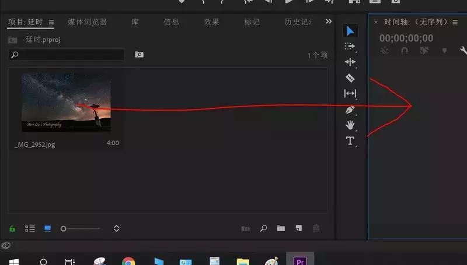Screen dimensions: 467x265
Task: Click create search bin from query icon
Action: 139,54
